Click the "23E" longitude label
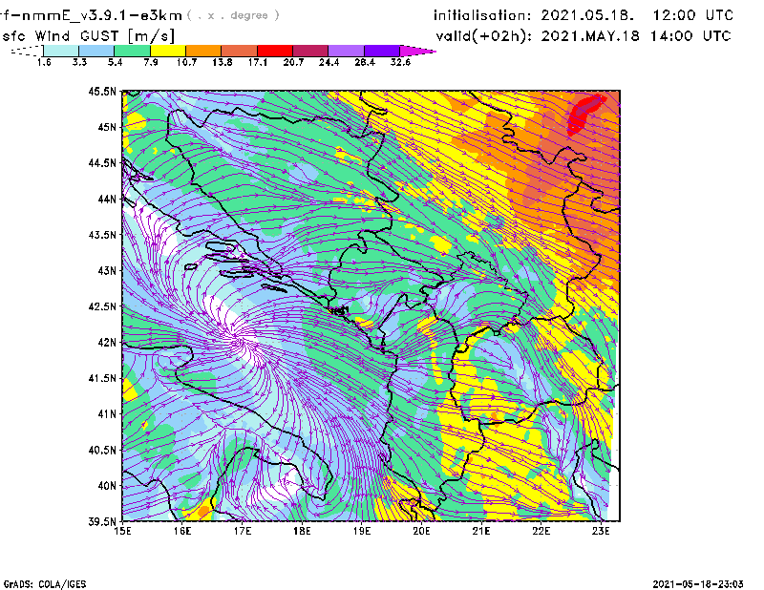 [x=601, y=531]
